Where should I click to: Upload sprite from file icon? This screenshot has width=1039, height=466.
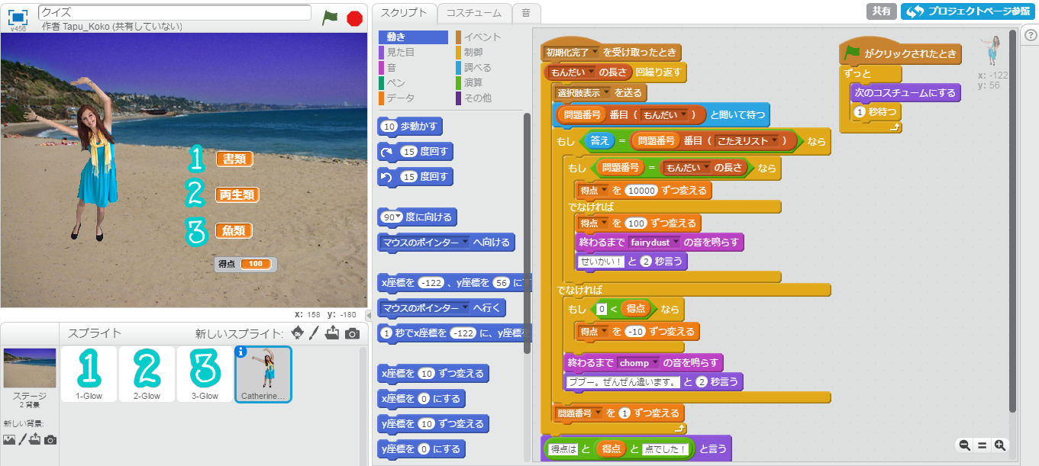click(332, 333)
